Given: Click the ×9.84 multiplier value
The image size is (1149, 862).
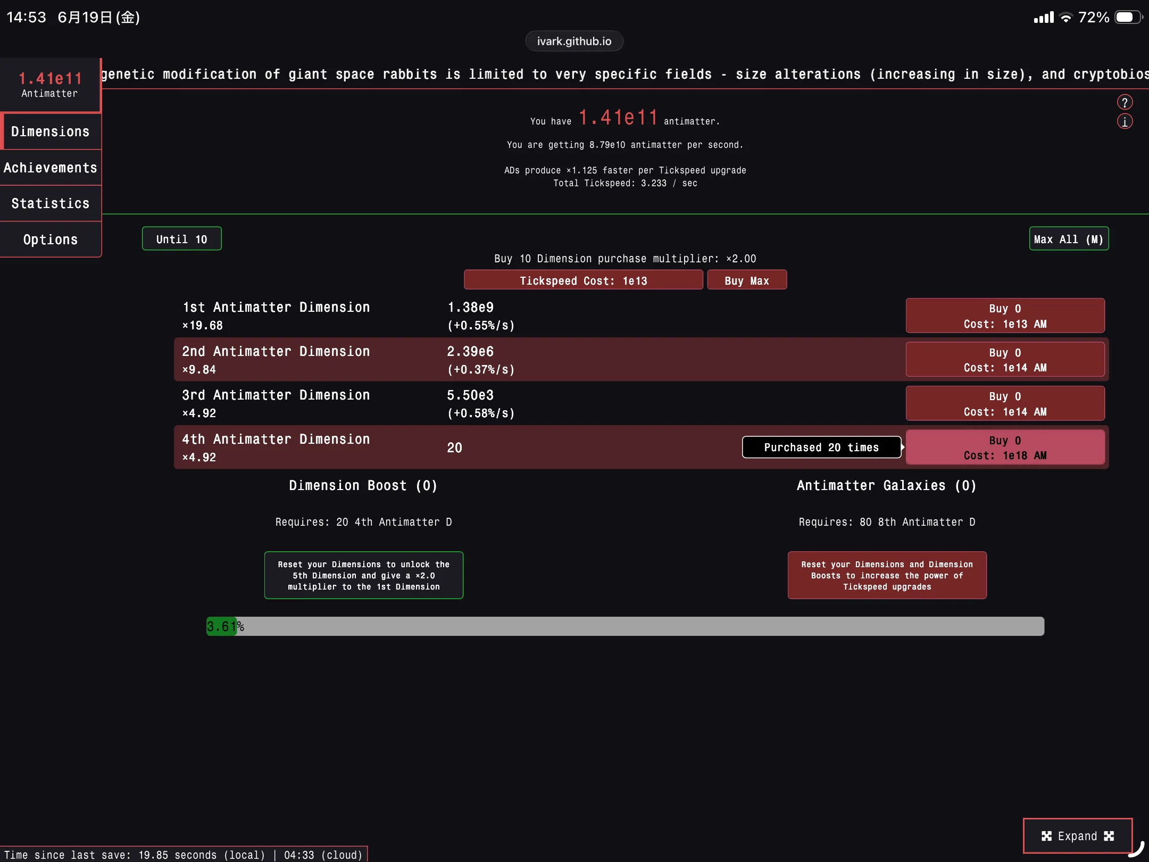Looking at the screenshot, I should [199, 370].
